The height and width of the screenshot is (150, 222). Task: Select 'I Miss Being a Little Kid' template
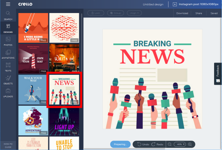click(x=33, y=28)
